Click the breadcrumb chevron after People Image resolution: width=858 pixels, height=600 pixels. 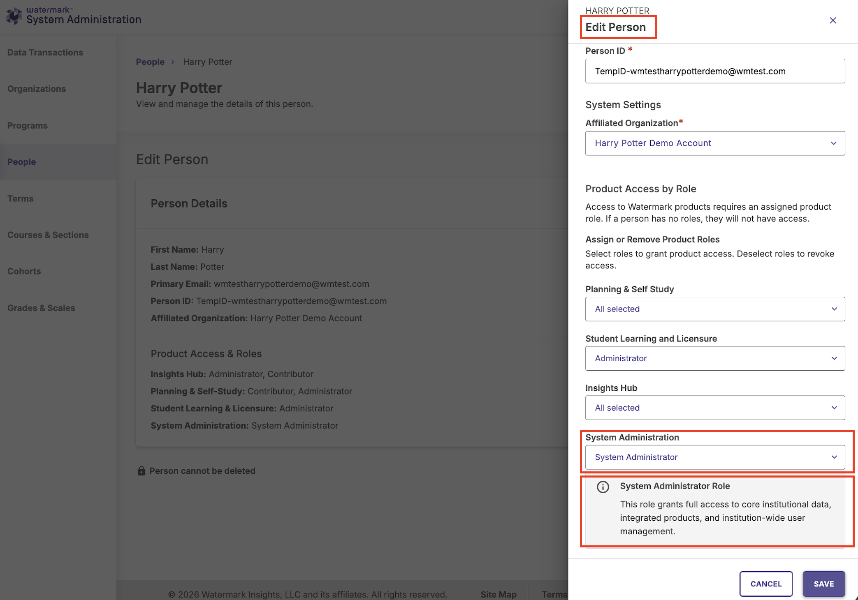173,62
